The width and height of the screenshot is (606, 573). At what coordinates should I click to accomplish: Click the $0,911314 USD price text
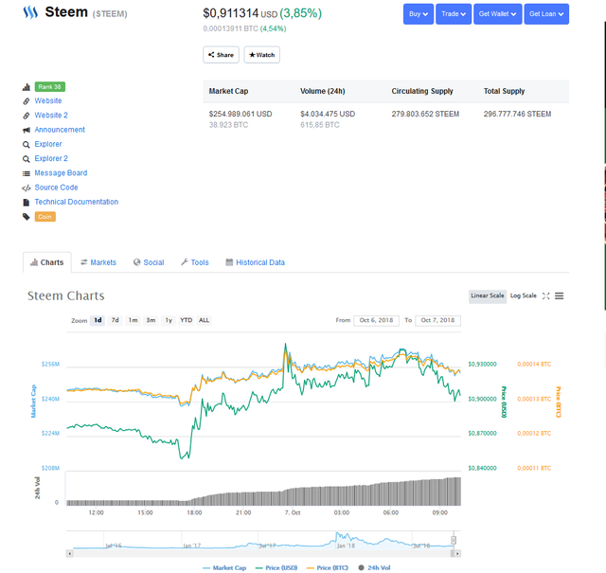[x=241, y=13]
